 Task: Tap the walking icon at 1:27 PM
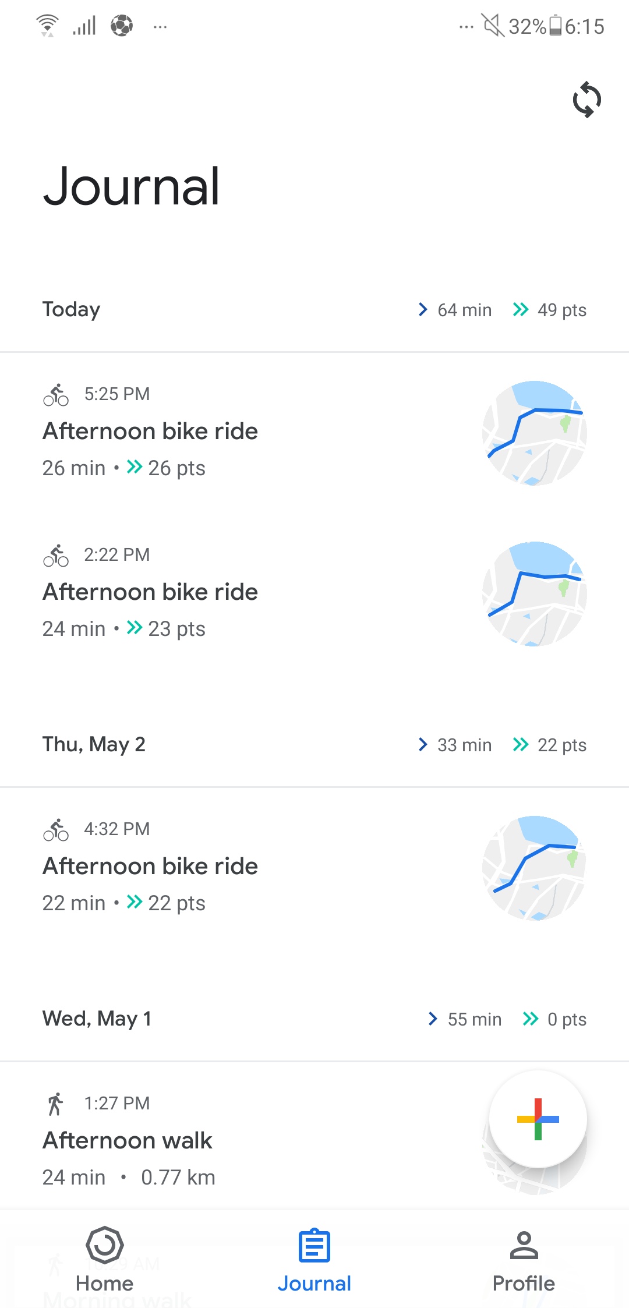point(55,1104)
